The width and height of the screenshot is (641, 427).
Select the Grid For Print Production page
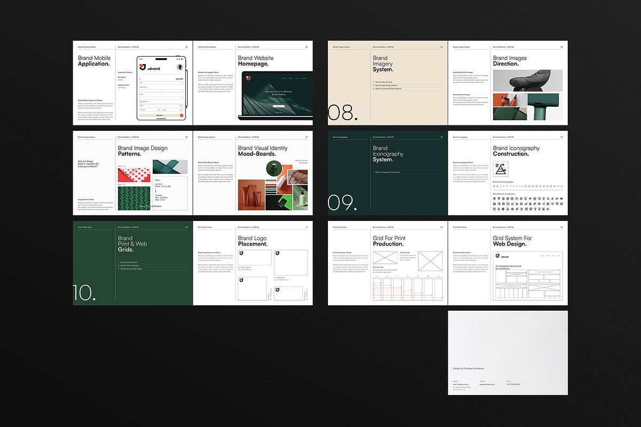(388, 263)
